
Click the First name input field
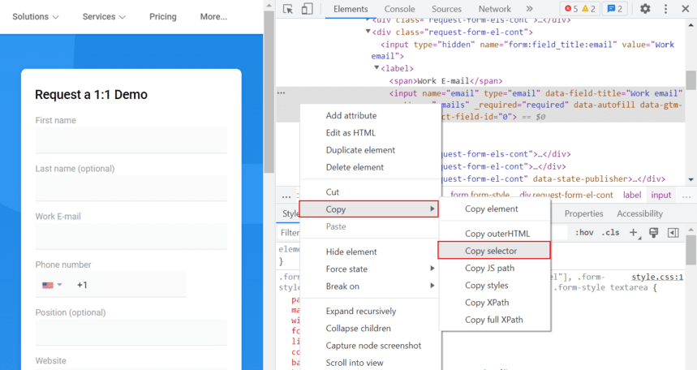pyautogui.click(x=131, y=140)
